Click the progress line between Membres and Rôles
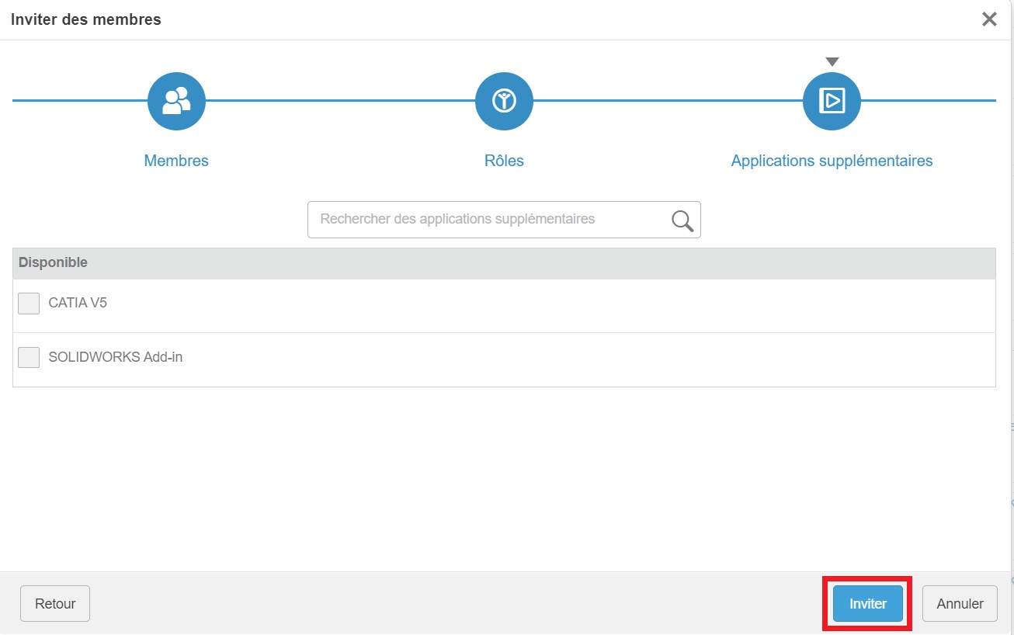Screen dimensions: 1014x635 point(340,101)
